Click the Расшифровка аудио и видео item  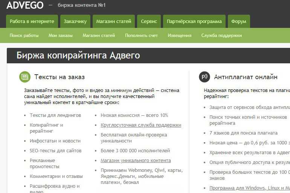pos(55,188)
